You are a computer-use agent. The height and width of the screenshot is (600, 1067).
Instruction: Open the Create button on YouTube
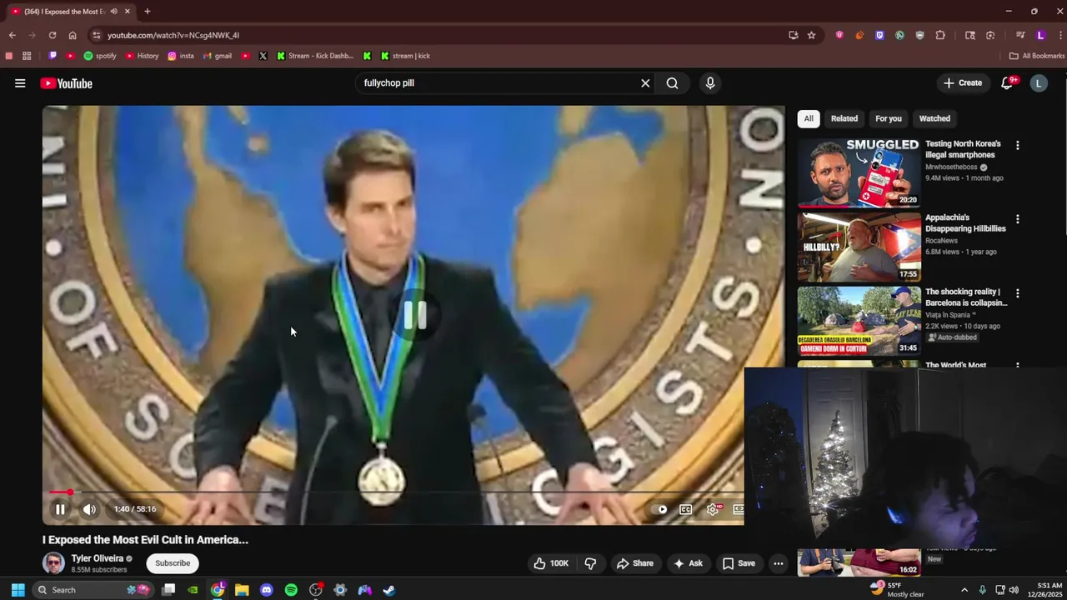963,83
